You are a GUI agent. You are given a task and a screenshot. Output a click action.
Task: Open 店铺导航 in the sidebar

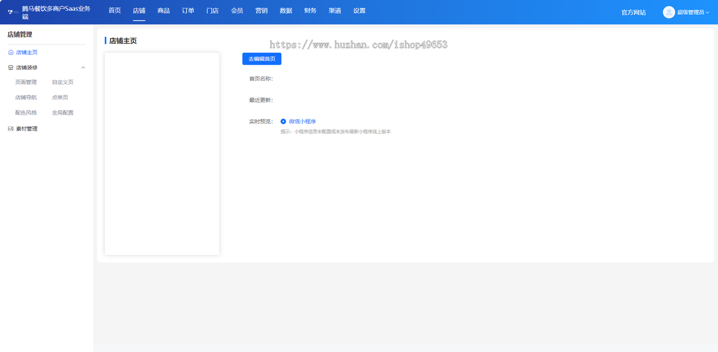click(26, 97)
